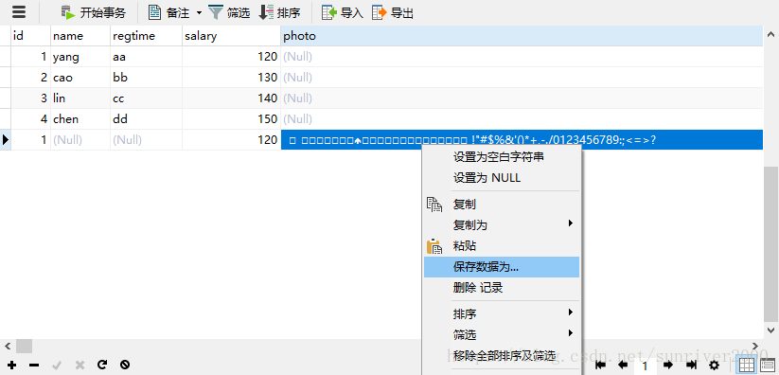Open the 排序 submenu in context menu

(x=502, y=314)
